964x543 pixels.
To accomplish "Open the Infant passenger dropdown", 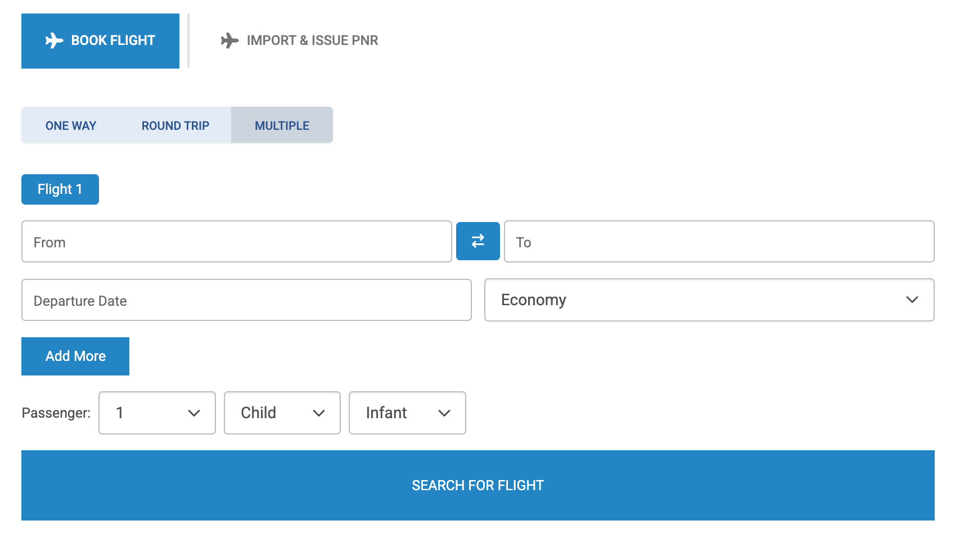I will [x=407, y=413].
